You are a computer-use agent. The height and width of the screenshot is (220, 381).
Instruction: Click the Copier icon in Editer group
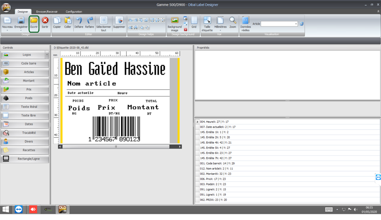pos(57,21)
